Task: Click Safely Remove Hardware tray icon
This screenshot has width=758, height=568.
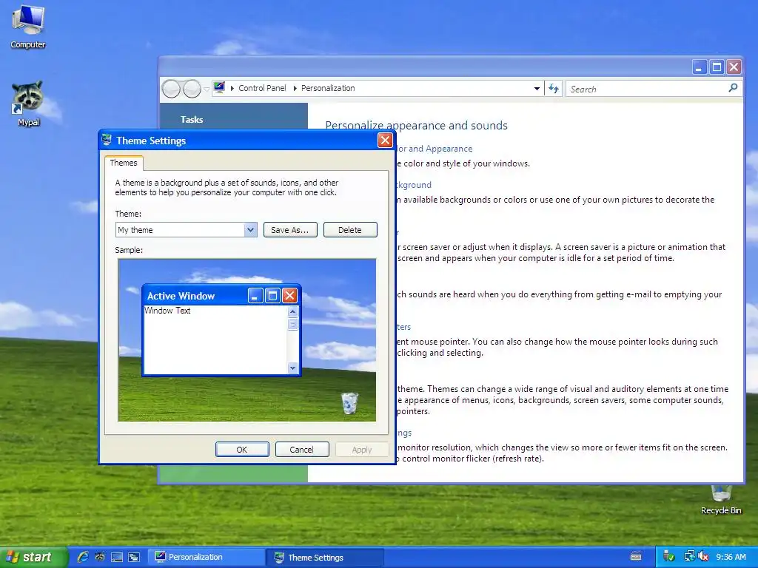Action: (x=669, y=557)
